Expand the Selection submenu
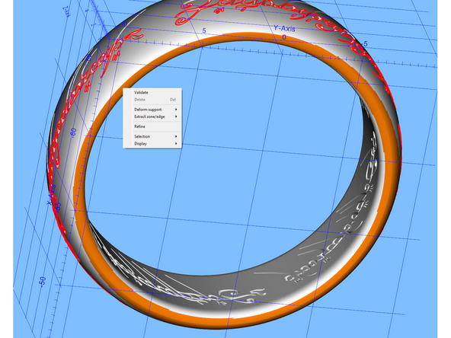 (152, 136)
